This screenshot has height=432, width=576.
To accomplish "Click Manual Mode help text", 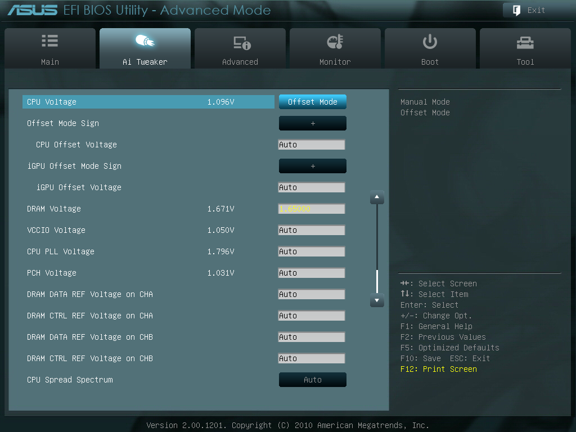I will (x=425, y=102).
